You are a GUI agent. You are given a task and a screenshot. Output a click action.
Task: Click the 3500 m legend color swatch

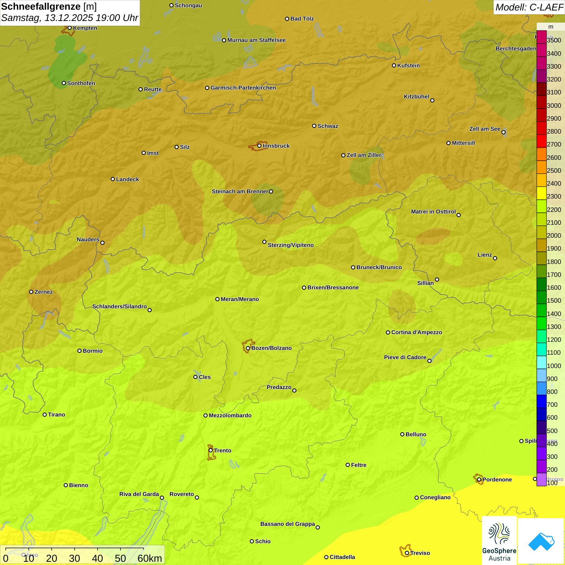[542, 37]
